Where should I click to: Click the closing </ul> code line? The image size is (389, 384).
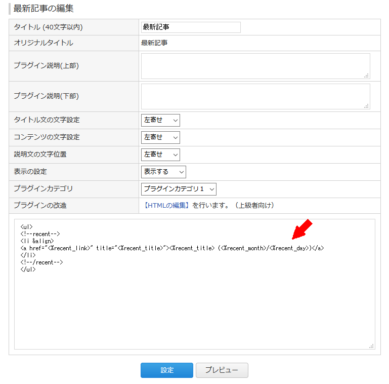(28, 269)
